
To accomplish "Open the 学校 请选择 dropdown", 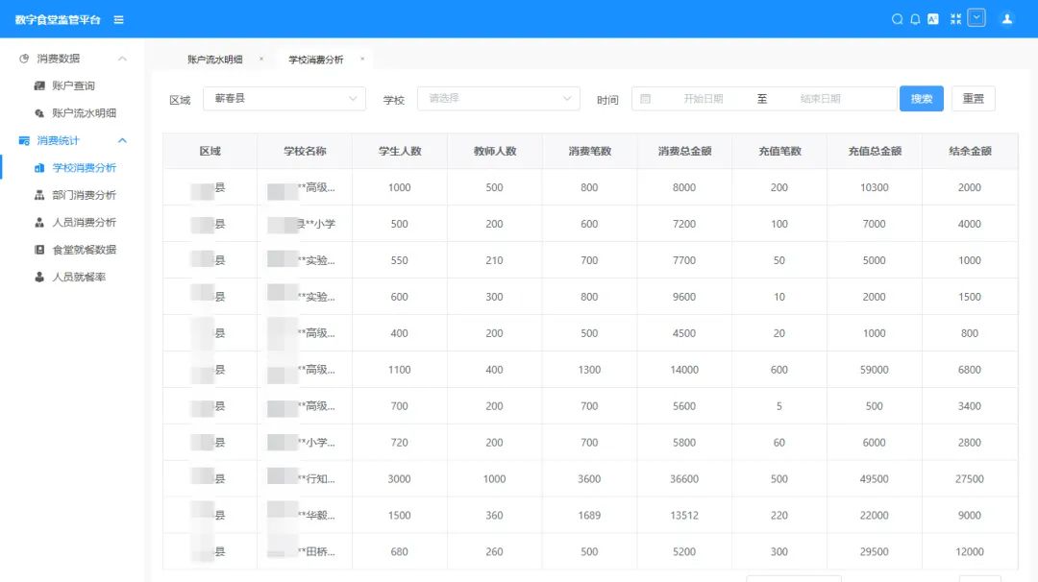I will coord(499,99).
